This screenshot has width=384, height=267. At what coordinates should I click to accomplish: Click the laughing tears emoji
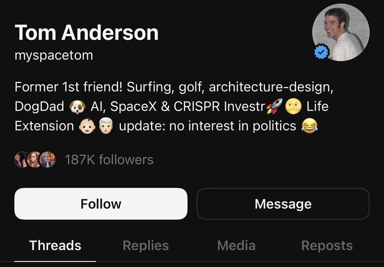(x=309, y=126)
